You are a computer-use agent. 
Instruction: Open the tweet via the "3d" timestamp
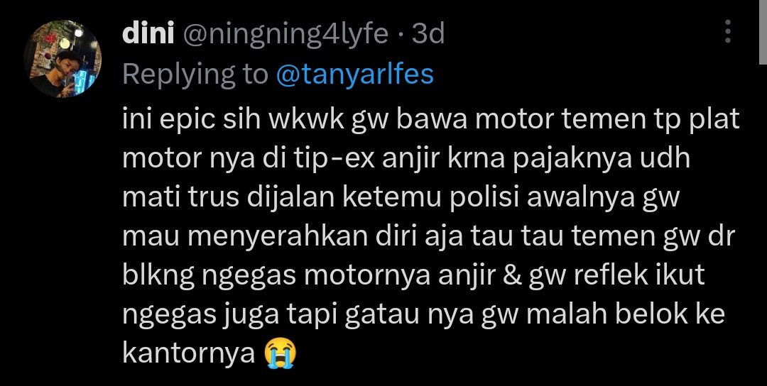coord(428,34)
